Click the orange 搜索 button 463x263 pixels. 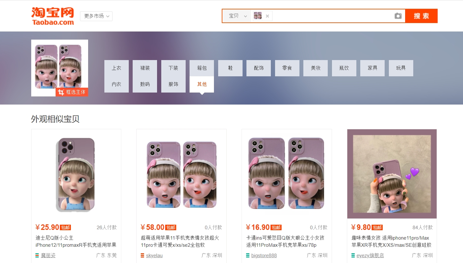pyautogui.click(x=421, y=16)
